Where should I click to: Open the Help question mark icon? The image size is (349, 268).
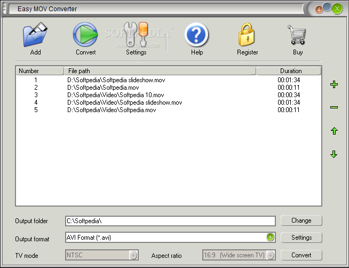(x=196, y=35)
